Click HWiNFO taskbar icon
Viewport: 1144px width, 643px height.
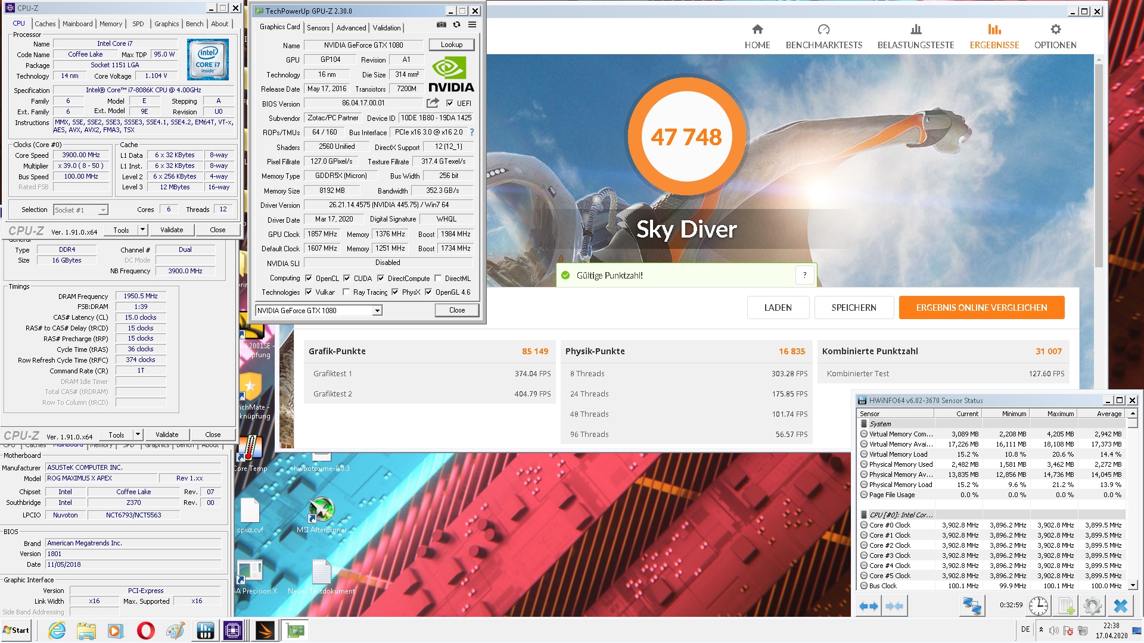[x=205, y=630]
